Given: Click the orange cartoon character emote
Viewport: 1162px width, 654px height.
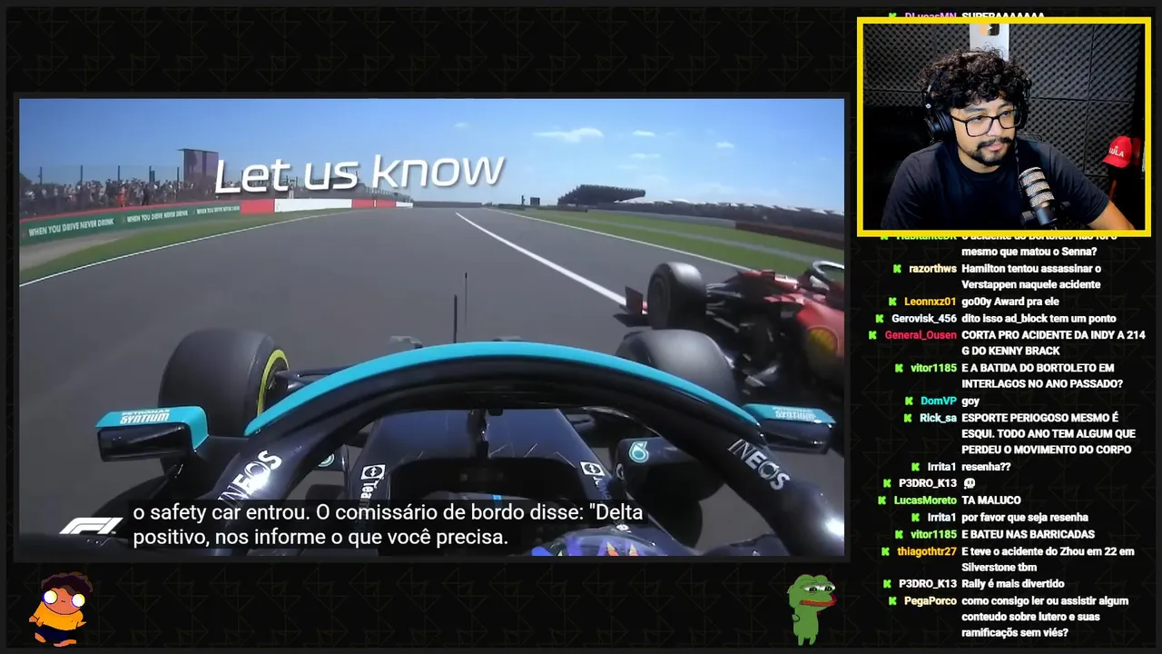Looking at the screenshot, I should 58,609.
